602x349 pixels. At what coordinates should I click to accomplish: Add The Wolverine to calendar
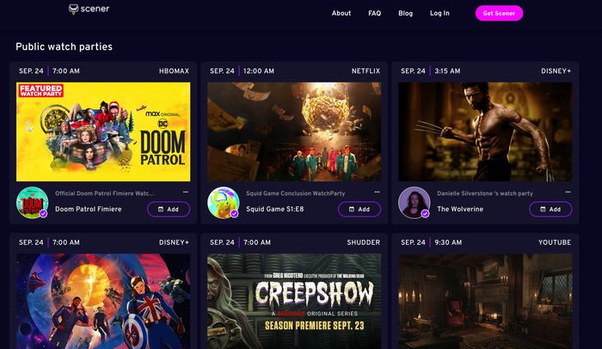pyautogui.click(x=550, y=209)
